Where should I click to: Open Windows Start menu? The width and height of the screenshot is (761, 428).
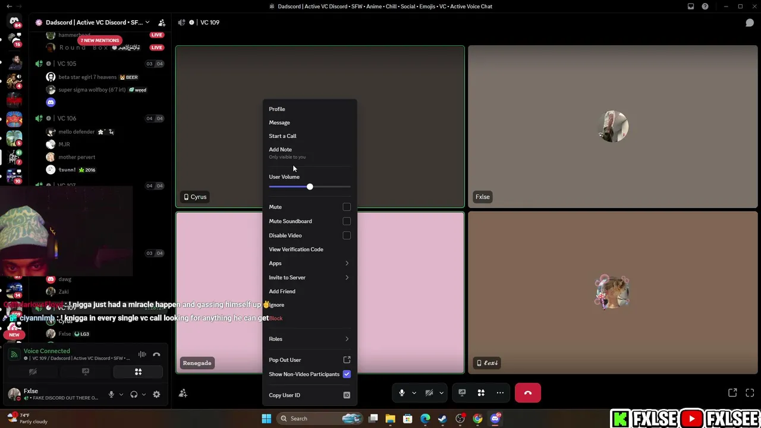point(266,418)
